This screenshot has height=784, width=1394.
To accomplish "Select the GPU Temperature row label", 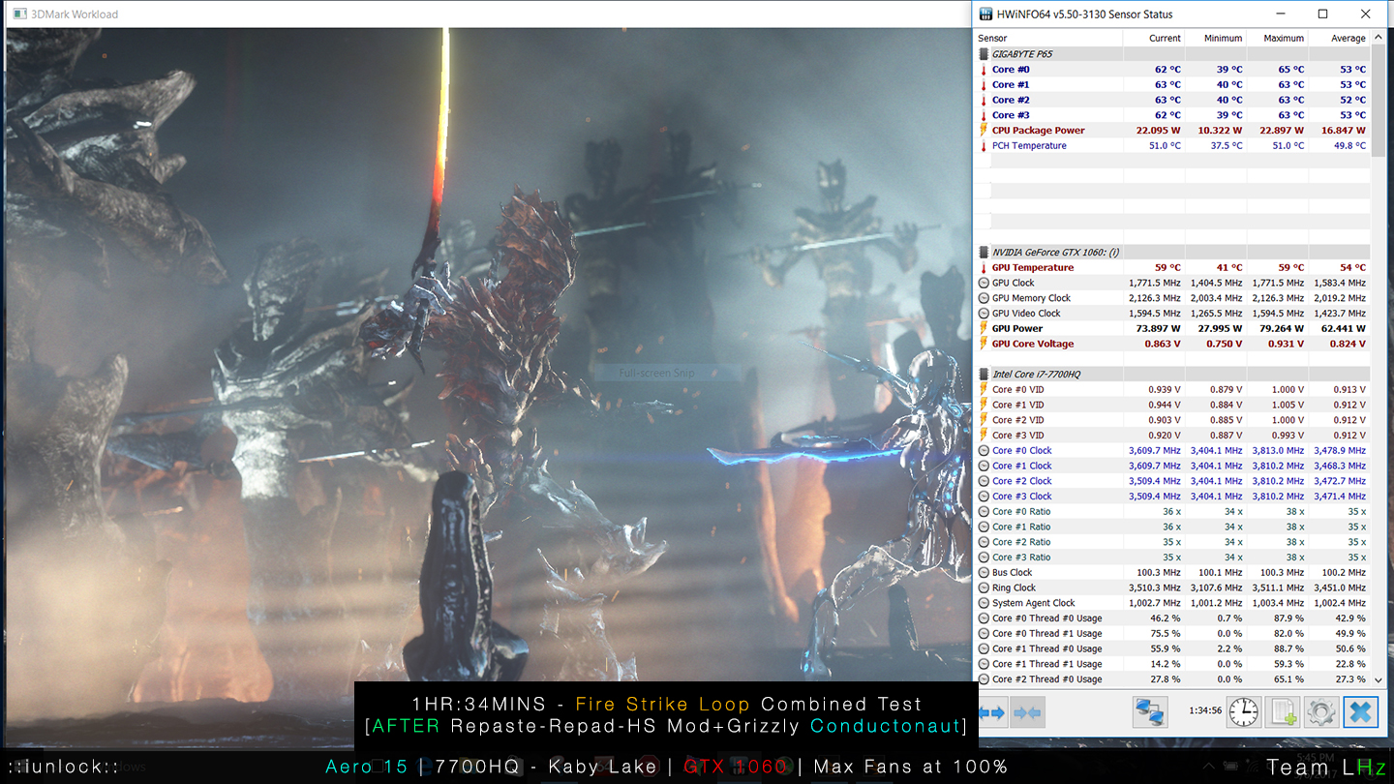I will (1033, 268).
